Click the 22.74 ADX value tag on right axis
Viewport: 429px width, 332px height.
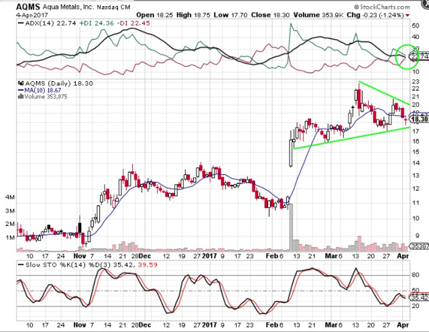click(418, 56)
